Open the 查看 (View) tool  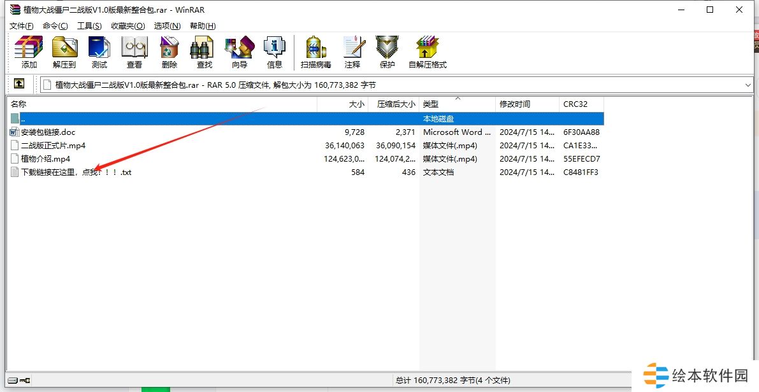(134, 52)
